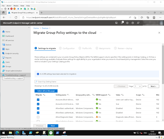Open Microsoft Edge from taskbar
Viewport: 164px width, 139px height.
coord(17,133)
